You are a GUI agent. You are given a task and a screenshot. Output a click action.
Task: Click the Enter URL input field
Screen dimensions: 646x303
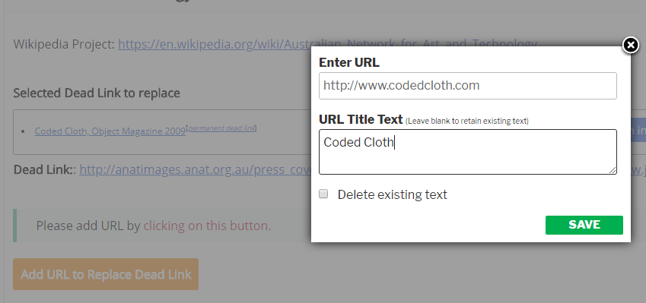click(468, 86)
